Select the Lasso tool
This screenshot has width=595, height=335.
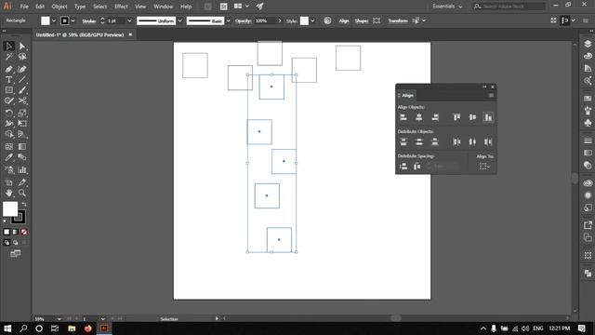pyautogui.click(x=22, y=57)
